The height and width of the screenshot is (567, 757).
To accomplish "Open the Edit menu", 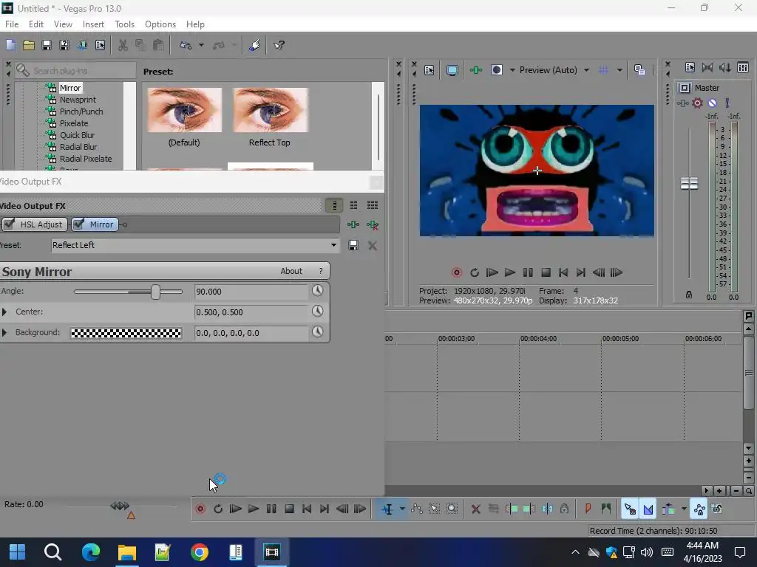I will pyautogui.click(x=35, y=24).
